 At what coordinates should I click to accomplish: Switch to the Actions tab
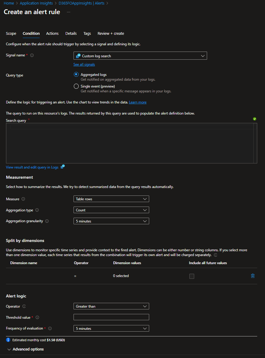coord(52,34)
